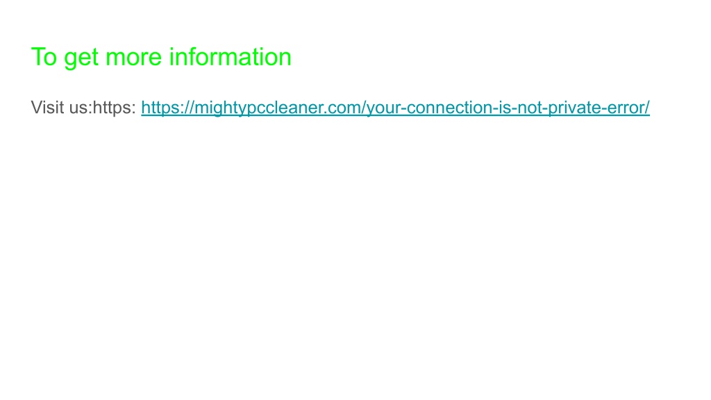Click the word 'information' in the heading
This screenshot has height=400, width=711.
click(230, 57)
